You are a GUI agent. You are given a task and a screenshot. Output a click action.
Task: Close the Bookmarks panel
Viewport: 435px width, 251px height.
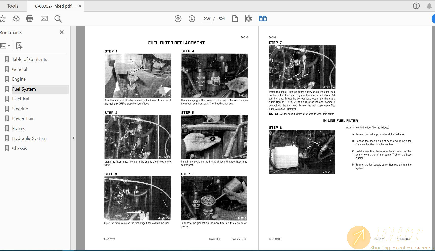coord(61,32)
